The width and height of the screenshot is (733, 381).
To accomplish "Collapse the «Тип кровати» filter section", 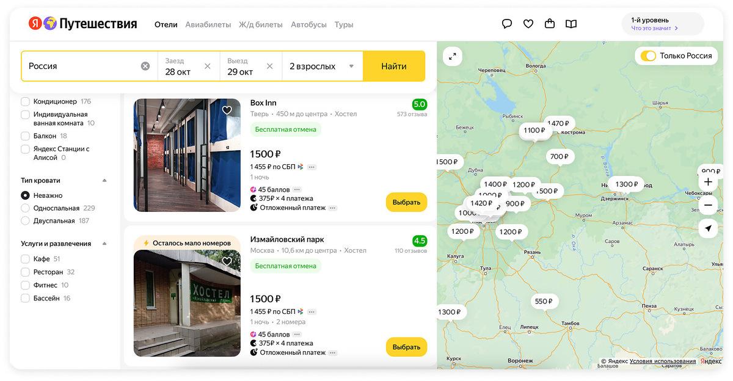I will tap(104, 180).
